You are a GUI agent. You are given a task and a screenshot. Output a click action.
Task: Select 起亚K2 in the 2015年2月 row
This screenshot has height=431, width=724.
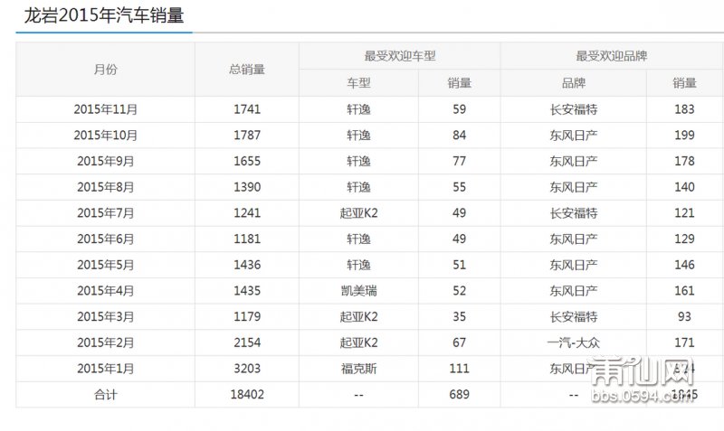358,342
